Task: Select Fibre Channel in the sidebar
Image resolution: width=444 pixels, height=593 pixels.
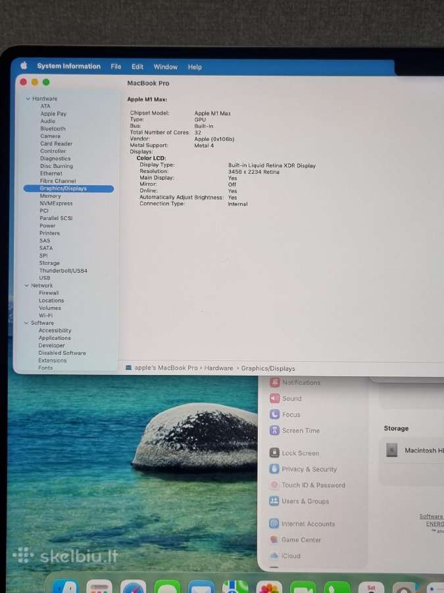Action: coord(58,181)
